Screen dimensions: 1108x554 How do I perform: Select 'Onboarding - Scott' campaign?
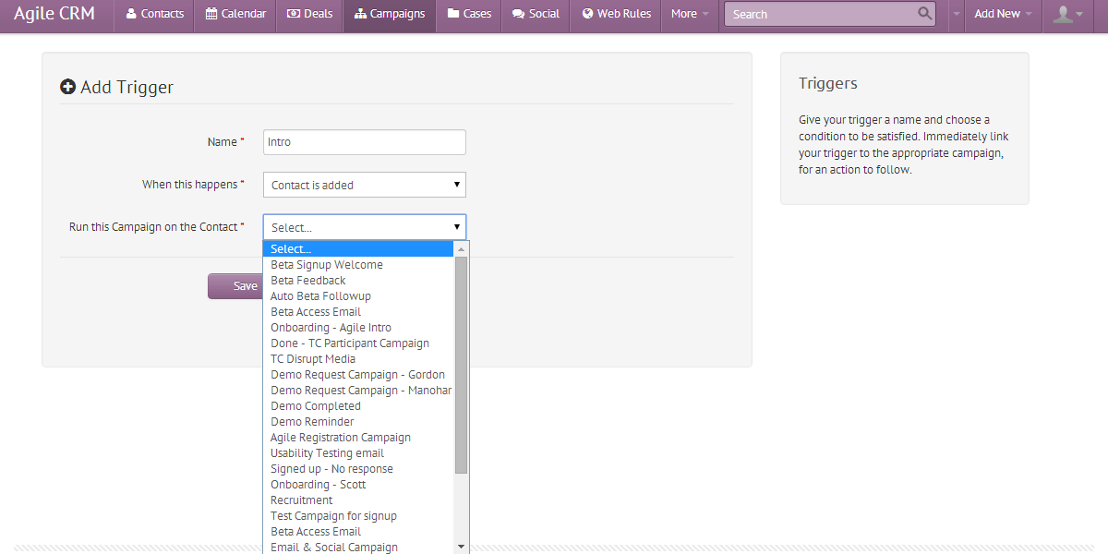click(358, 485)
